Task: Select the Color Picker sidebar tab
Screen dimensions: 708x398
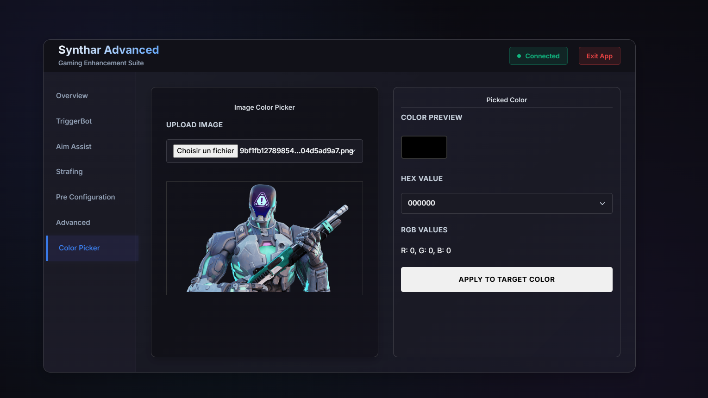Action: [79, 248]
